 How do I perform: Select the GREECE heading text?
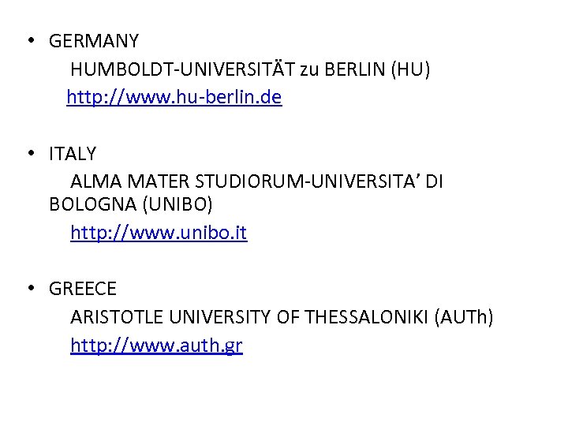click(83, 290)
